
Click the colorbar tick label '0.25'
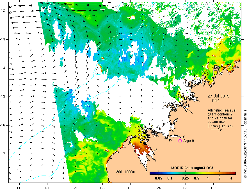click(x=185, y=178)
